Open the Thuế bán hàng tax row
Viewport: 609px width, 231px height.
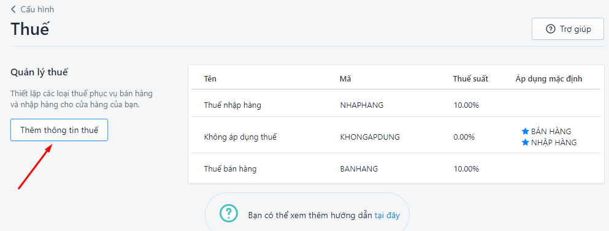coord(396,169)
